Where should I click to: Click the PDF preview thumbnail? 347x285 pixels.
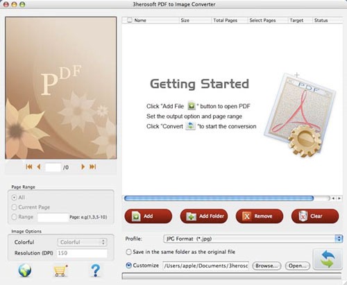tap(61, 88)
